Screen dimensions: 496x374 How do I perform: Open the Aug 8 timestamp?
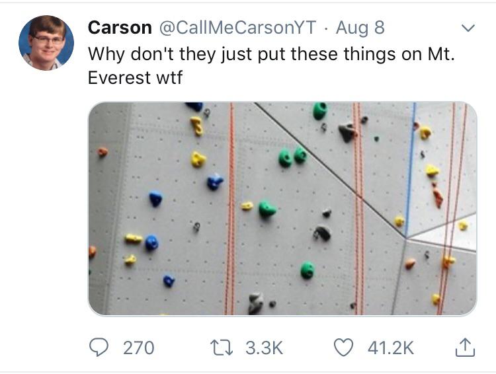(x=360, y=28)
